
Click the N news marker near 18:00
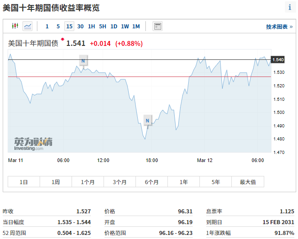click(x=147, y=120)
